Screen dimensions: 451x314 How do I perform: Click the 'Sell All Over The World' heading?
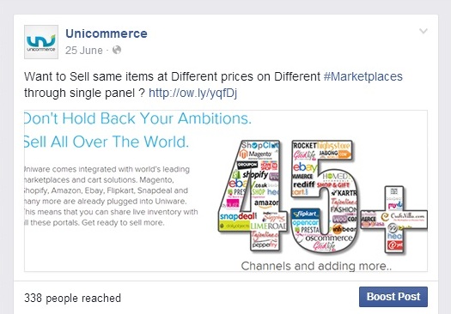(x=107, y=142)
